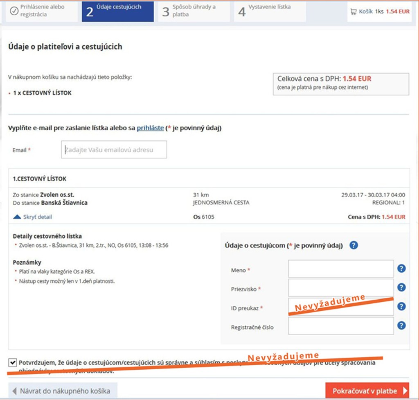This screenshot has width=419, height=400.
Task: Open step 2 Údaje cestujúcich tab
Action: tap(117, 11)
